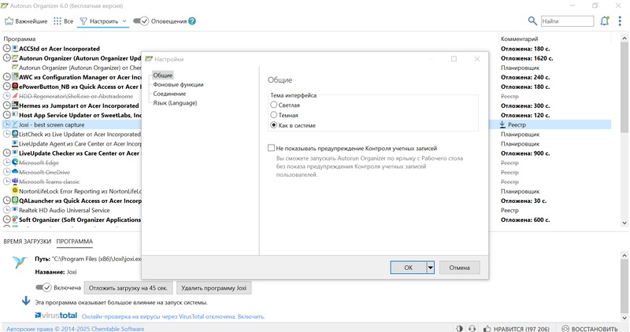Select the Light theme radio button
The image size is (630, 332).
[x=274, y=105]
